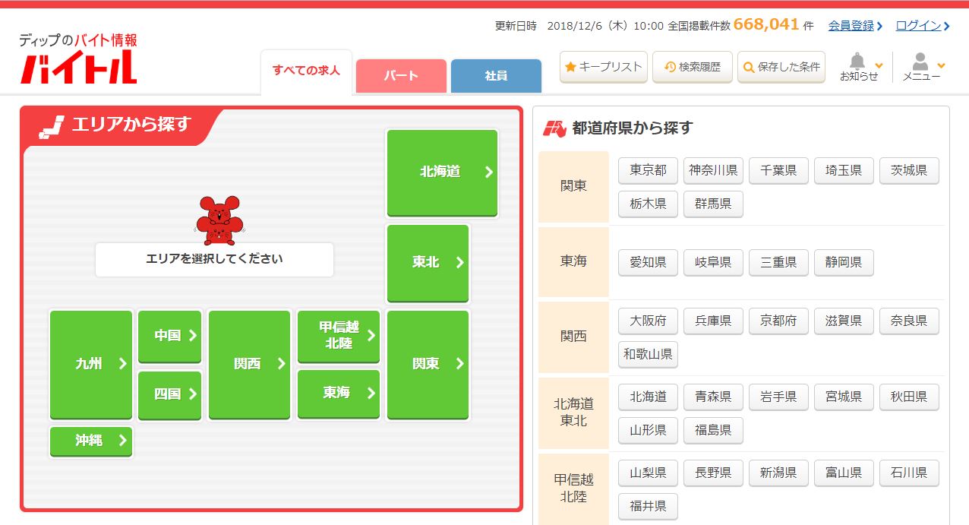Viewport: 969px width, 525px height.
Task: Expand the 九州 area tile
Action: (x=91, y=364)
